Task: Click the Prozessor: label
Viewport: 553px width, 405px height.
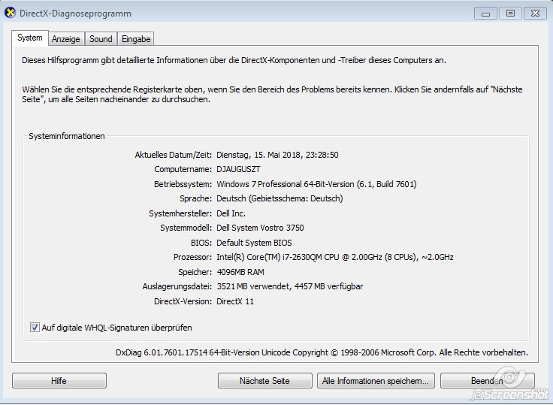Action: tap(192, 257)
